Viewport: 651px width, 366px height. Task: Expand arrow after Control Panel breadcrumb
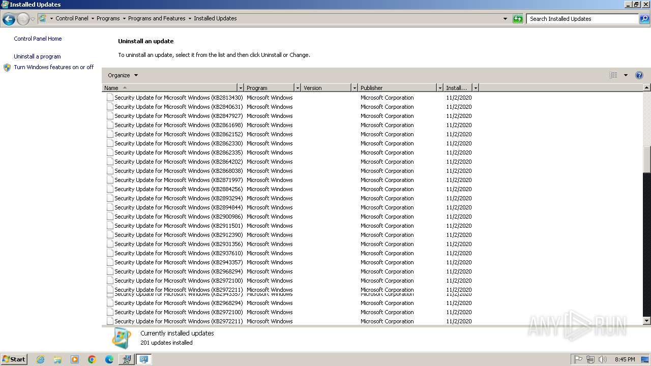[93, 18]
